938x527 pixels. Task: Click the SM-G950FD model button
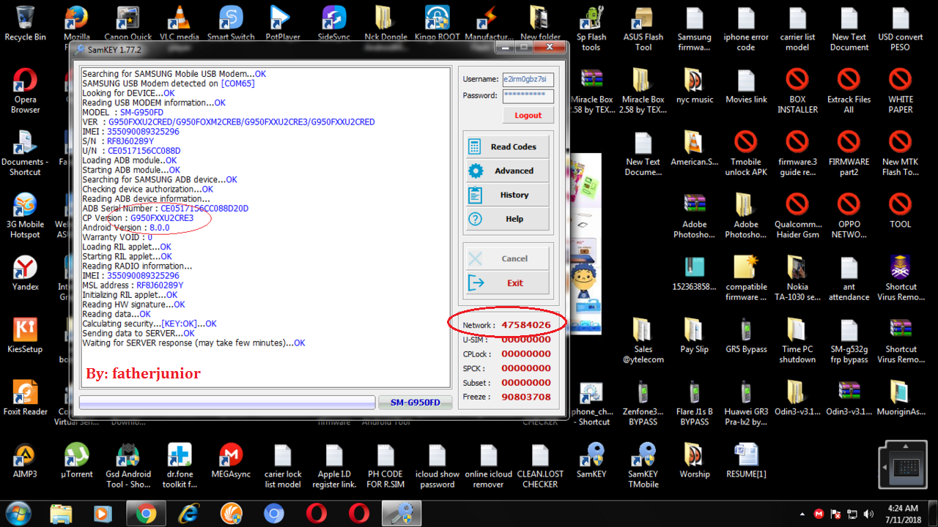pos(415,403)
